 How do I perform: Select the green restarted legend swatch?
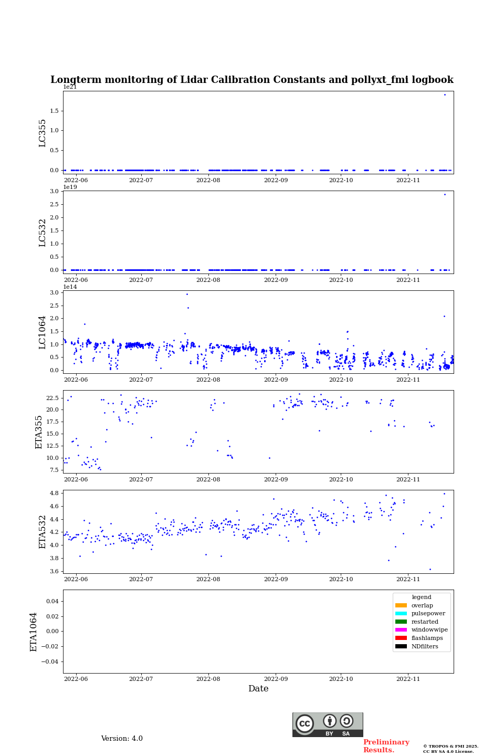click(x=401, y=622)
